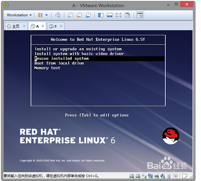
Task: Toggle the thumbnail bar
Action: pyautogui.click(x=110, y=15)
